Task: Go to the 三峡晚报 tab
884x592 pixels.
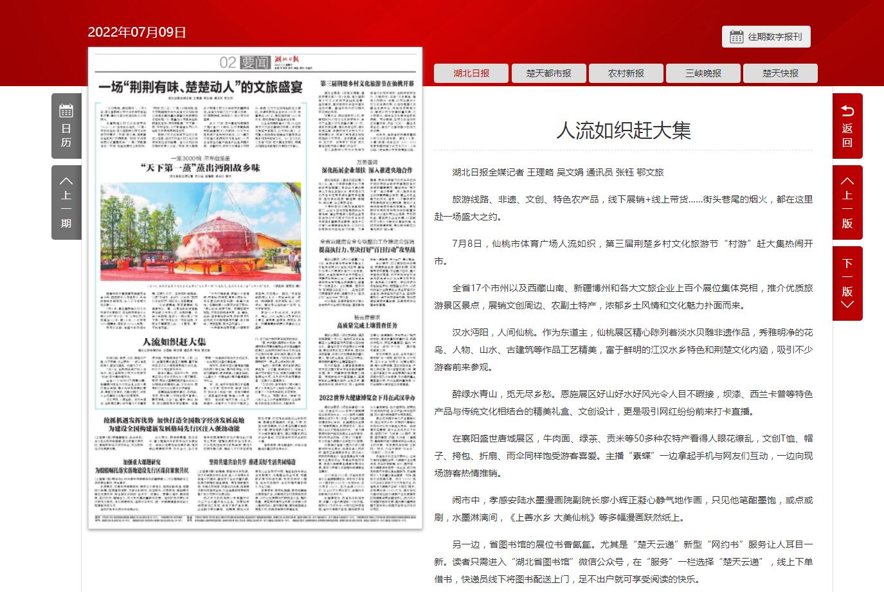Action: [703, 73]
